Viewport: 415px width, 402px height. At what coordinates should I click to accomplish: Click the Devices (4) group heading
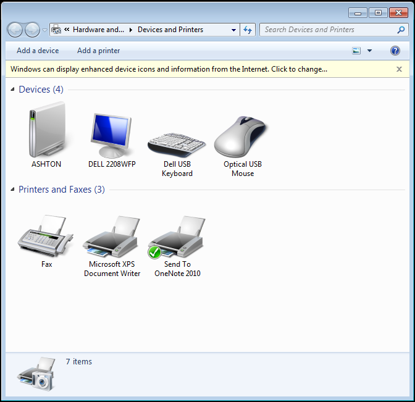pyautogui.click(x=41, y=90)
